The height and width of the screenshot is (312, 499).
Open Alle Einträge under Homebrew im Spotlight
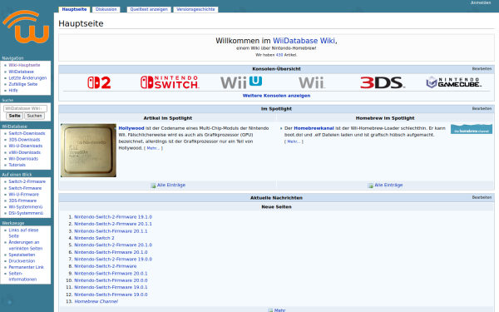click(388, 185)
